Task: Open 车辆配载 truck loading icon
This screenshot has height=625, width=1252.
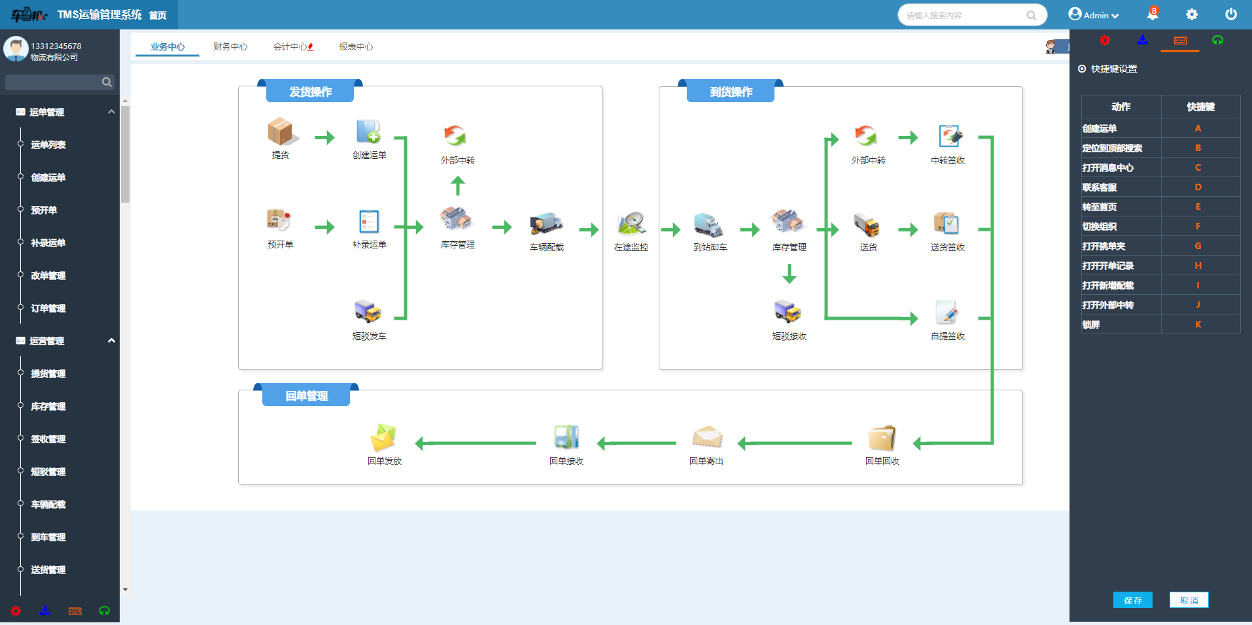Action: tap(546, 224)
